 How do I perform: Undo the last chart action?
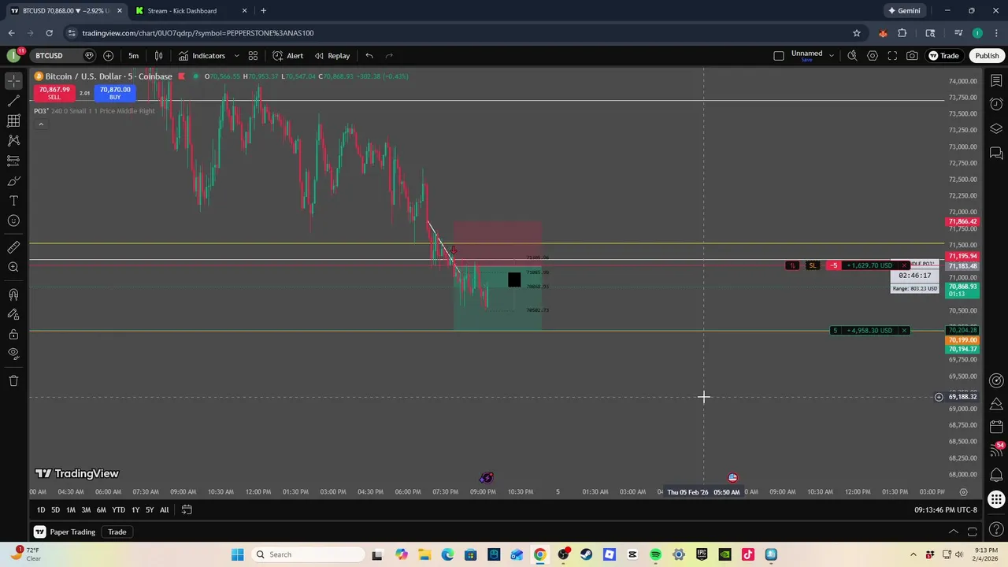coord(369,56)
